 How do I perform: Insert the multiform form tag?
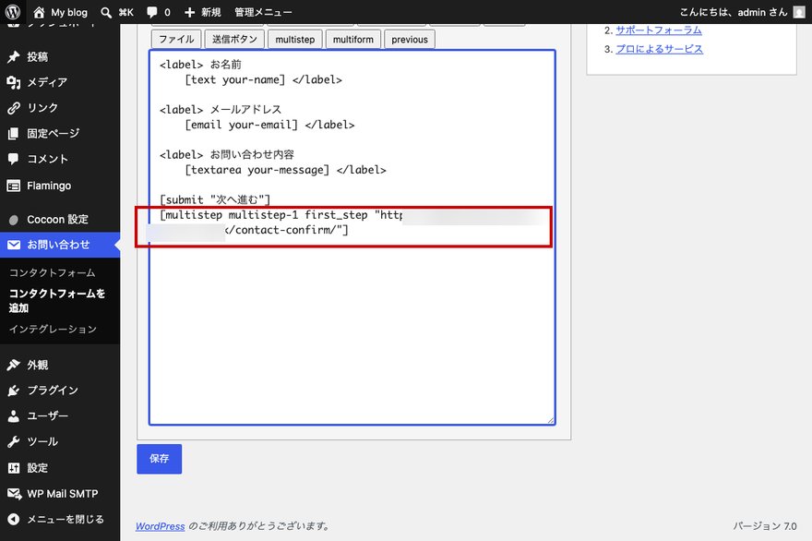pos(353,40)
